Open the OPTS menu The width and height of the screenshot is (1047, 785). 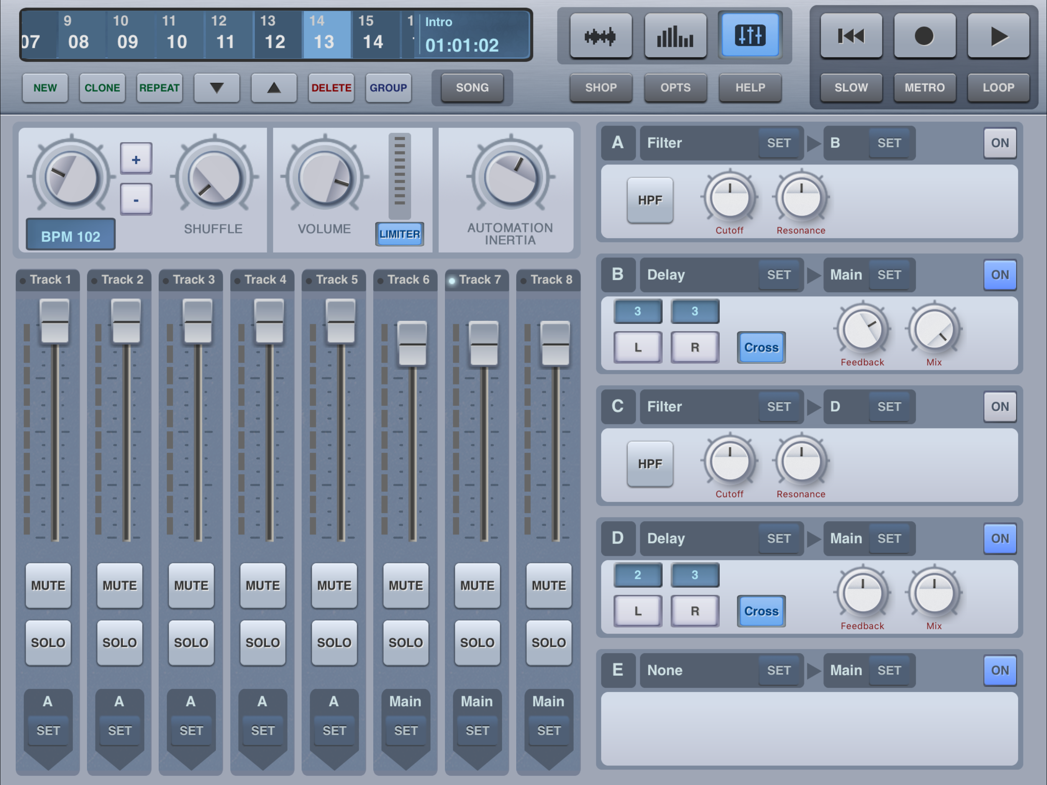[x=675, y=88]
